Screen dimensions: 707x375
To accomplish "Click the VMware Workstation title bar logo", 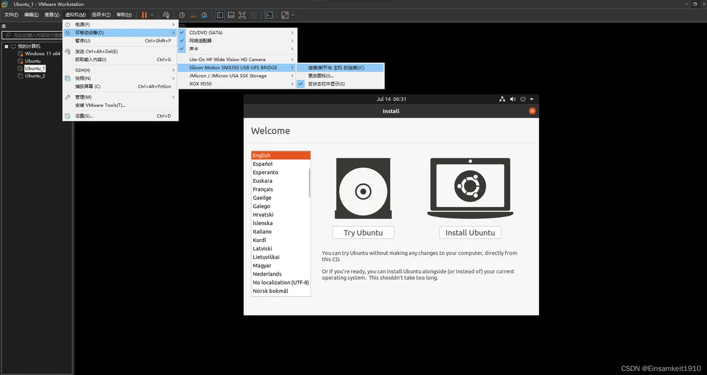I will [x=5, y=4].
